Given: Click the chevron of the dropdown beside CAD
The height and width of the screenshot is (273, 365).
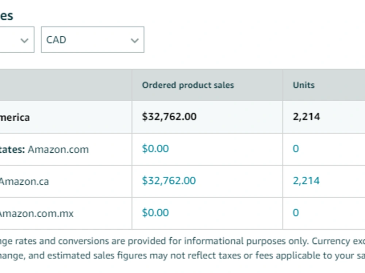Looking at the screenshot, I should (x=24, y=40).
